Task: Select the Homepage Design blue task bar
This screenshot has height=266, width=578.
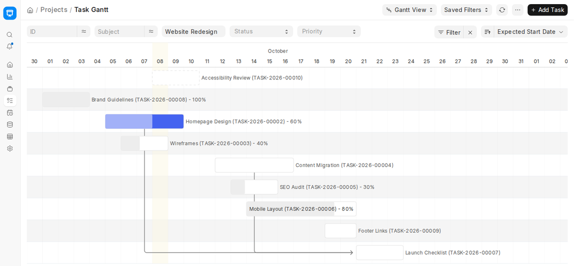Action: tap(145, 122)
